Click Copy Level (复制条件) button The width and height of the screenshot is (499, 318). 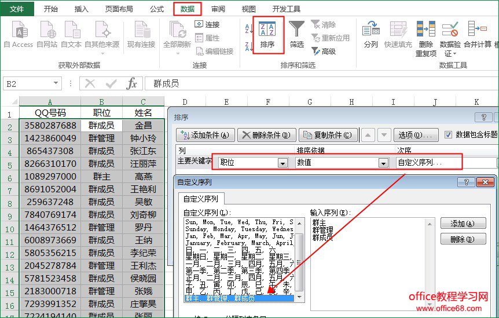[328, 135]
